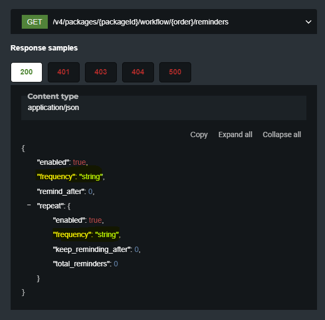This screenshot has width=325, height=320.
Task: View the 500 response sample tab
Action: click(x=175, y=72)
